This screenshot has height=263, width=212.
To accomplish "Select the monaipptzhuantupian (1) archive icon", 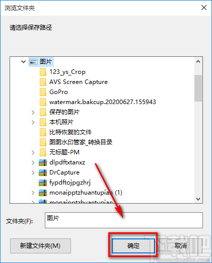I will [43, 193].
